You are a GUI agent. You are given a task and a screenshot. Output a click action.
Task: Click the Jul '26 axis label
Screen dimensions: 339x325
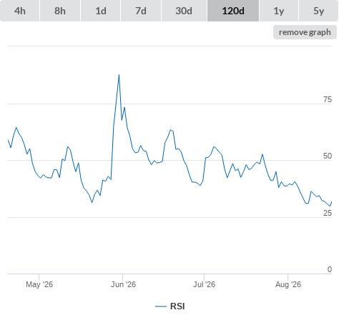[x=205, y=284]
